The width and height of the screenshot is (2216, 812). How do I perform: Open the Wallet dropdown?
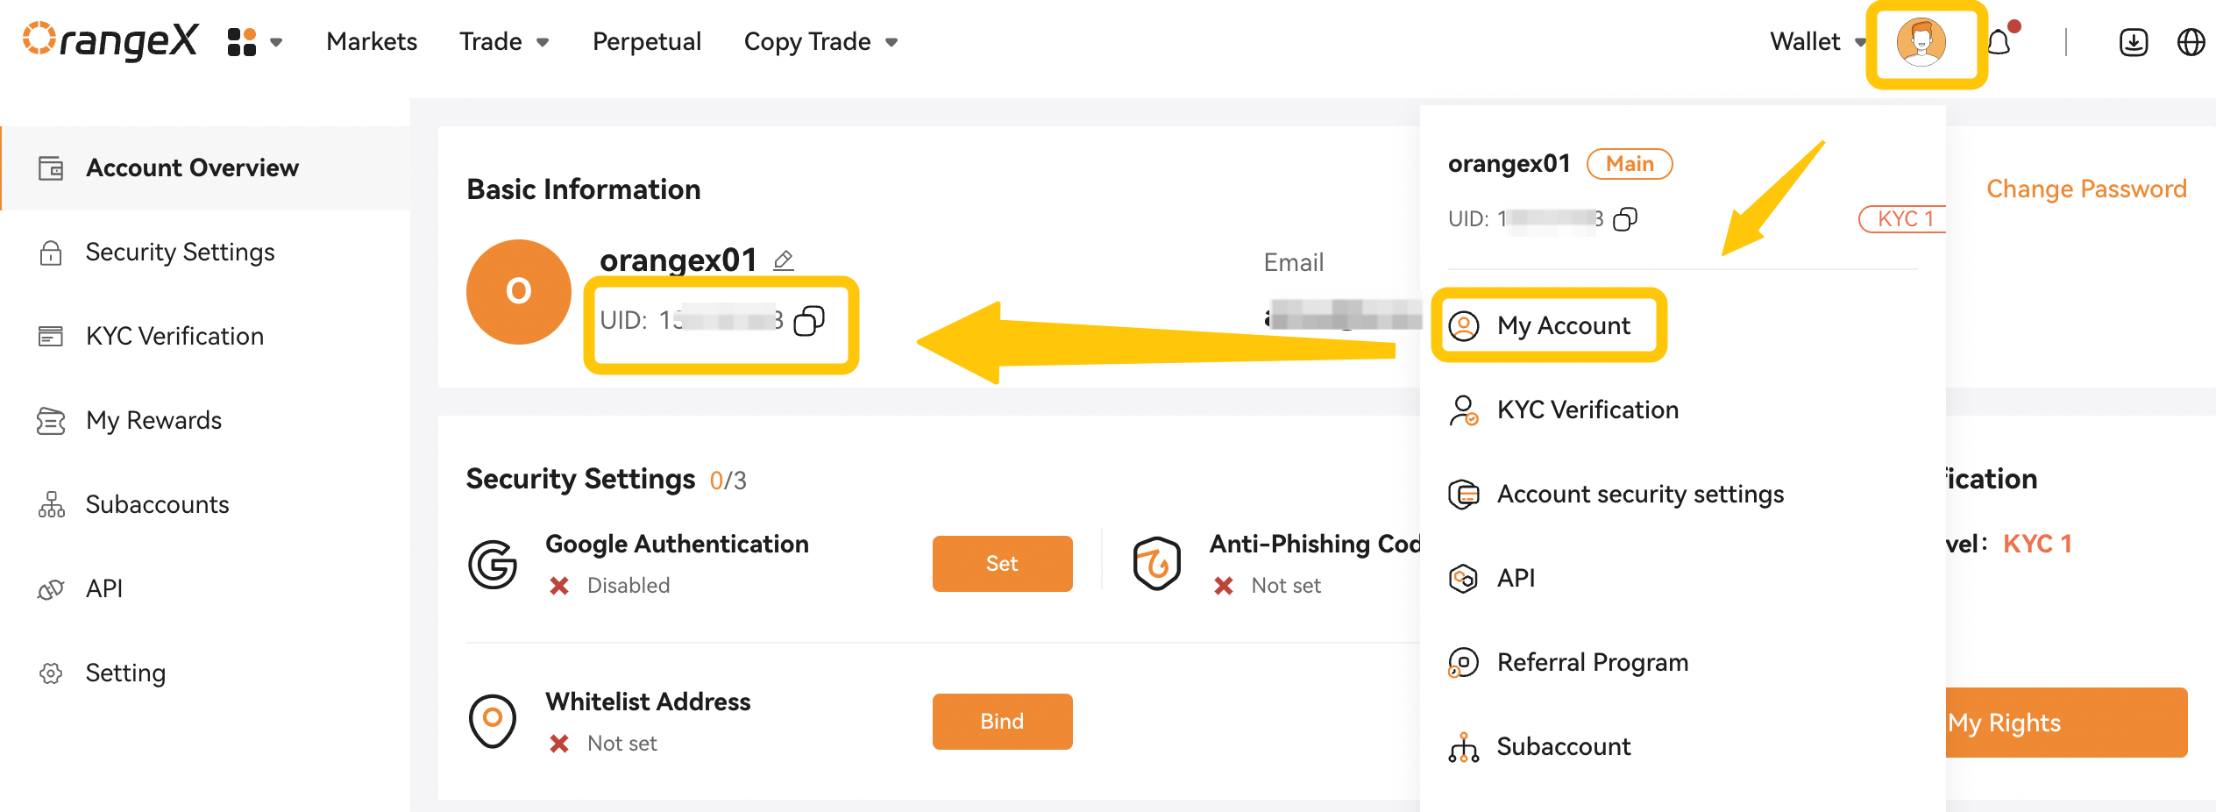(1817, 42)
